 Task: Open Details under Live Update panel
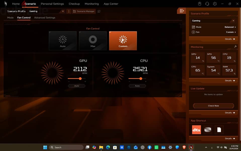[230, 113]
